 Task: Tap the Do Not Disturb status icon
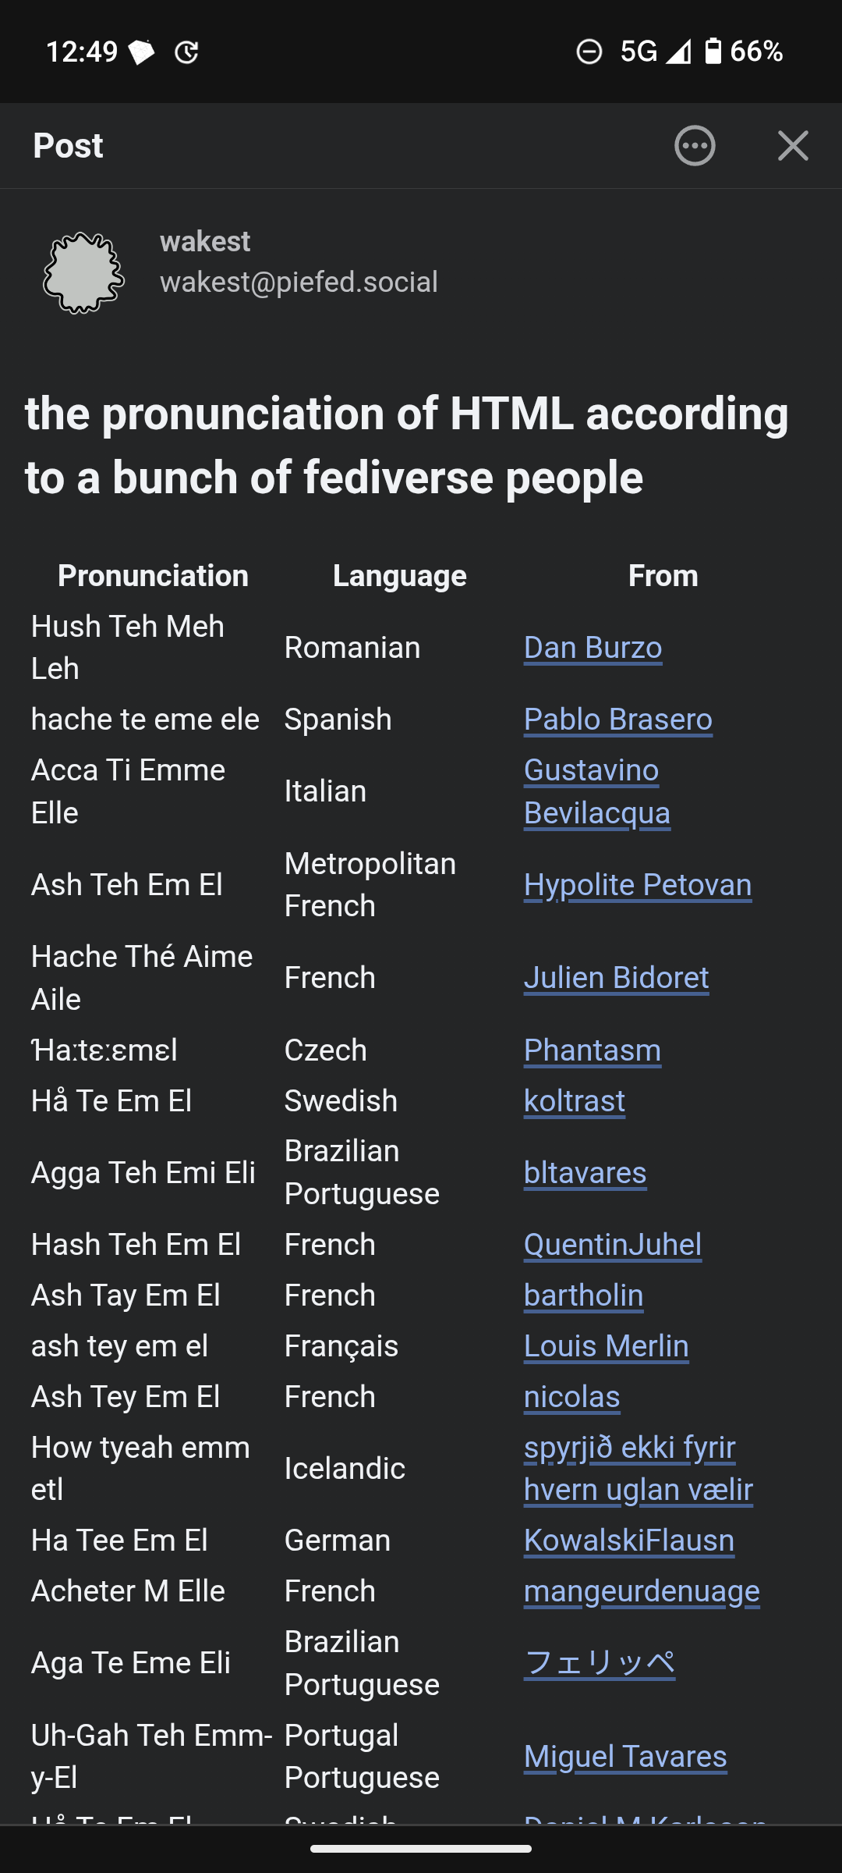coord(589,52)
